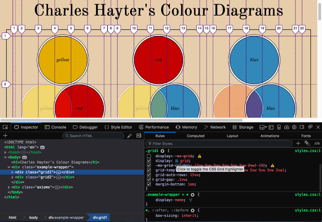
Task: Open styles.css:1 link for .grid1 rule
Action: pyautogui.click(x=307, y=151)
